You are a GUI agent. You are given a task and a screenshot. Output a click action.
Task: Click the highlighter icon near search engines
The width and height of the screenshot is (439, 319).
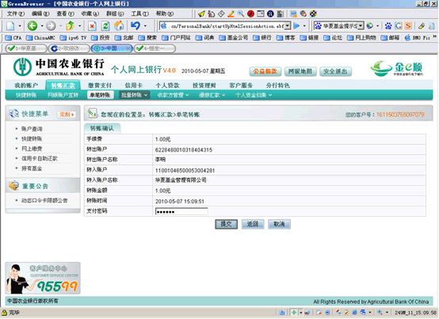click(422, 26)
